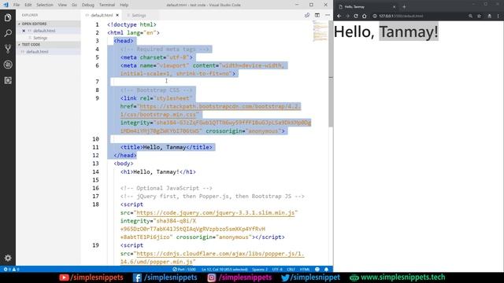Close the default.html editor tab
This screenshot has width=504, height=283.
(117, 15)
